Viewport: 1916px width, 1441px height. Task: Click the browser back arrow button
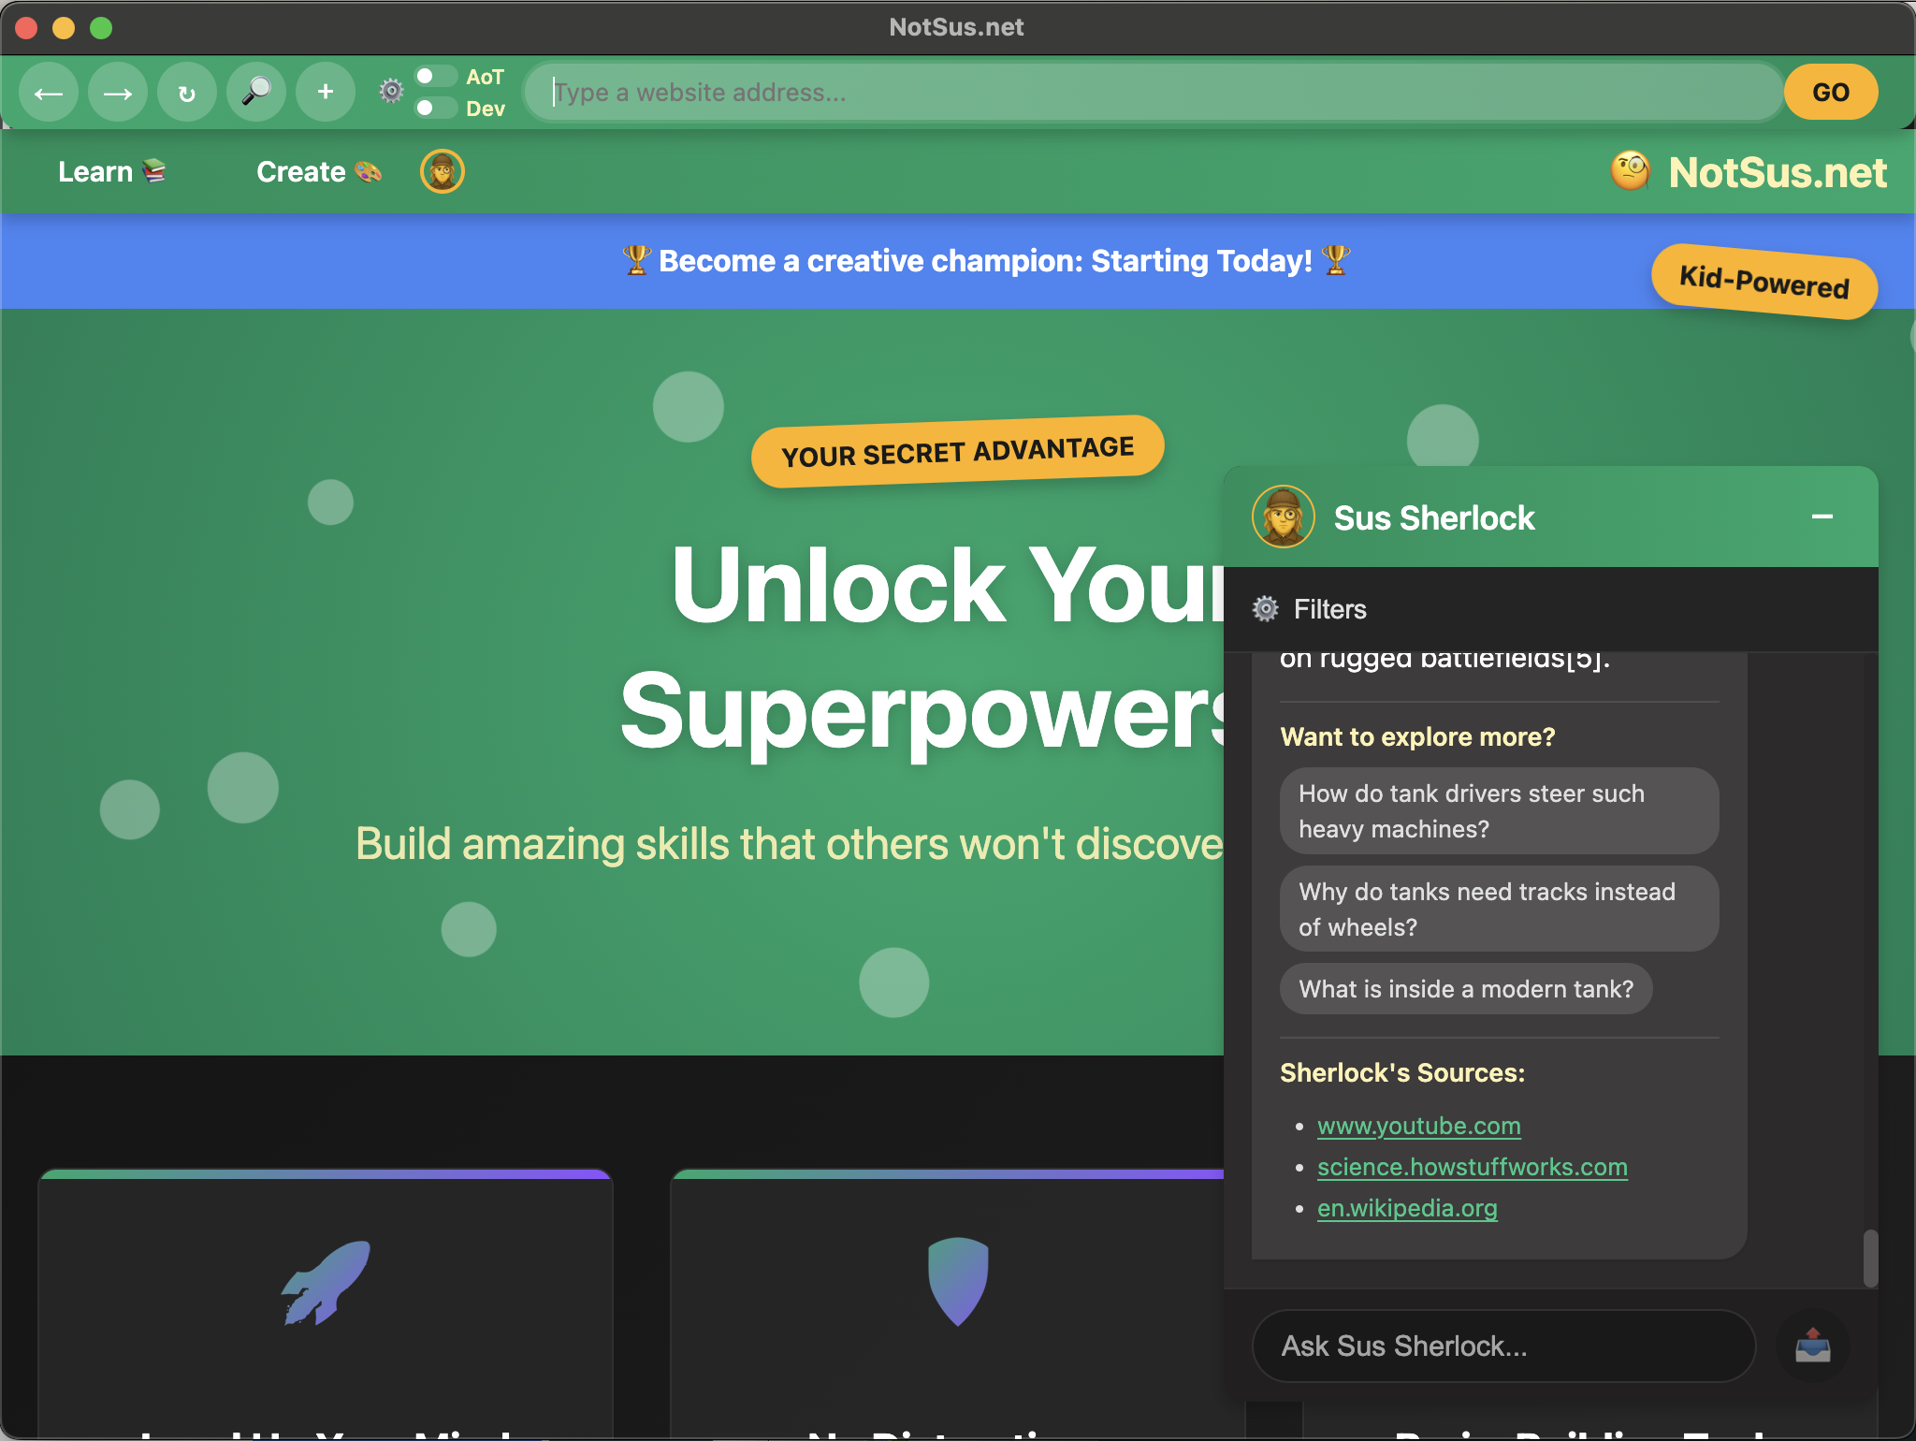tap(49, 93)
